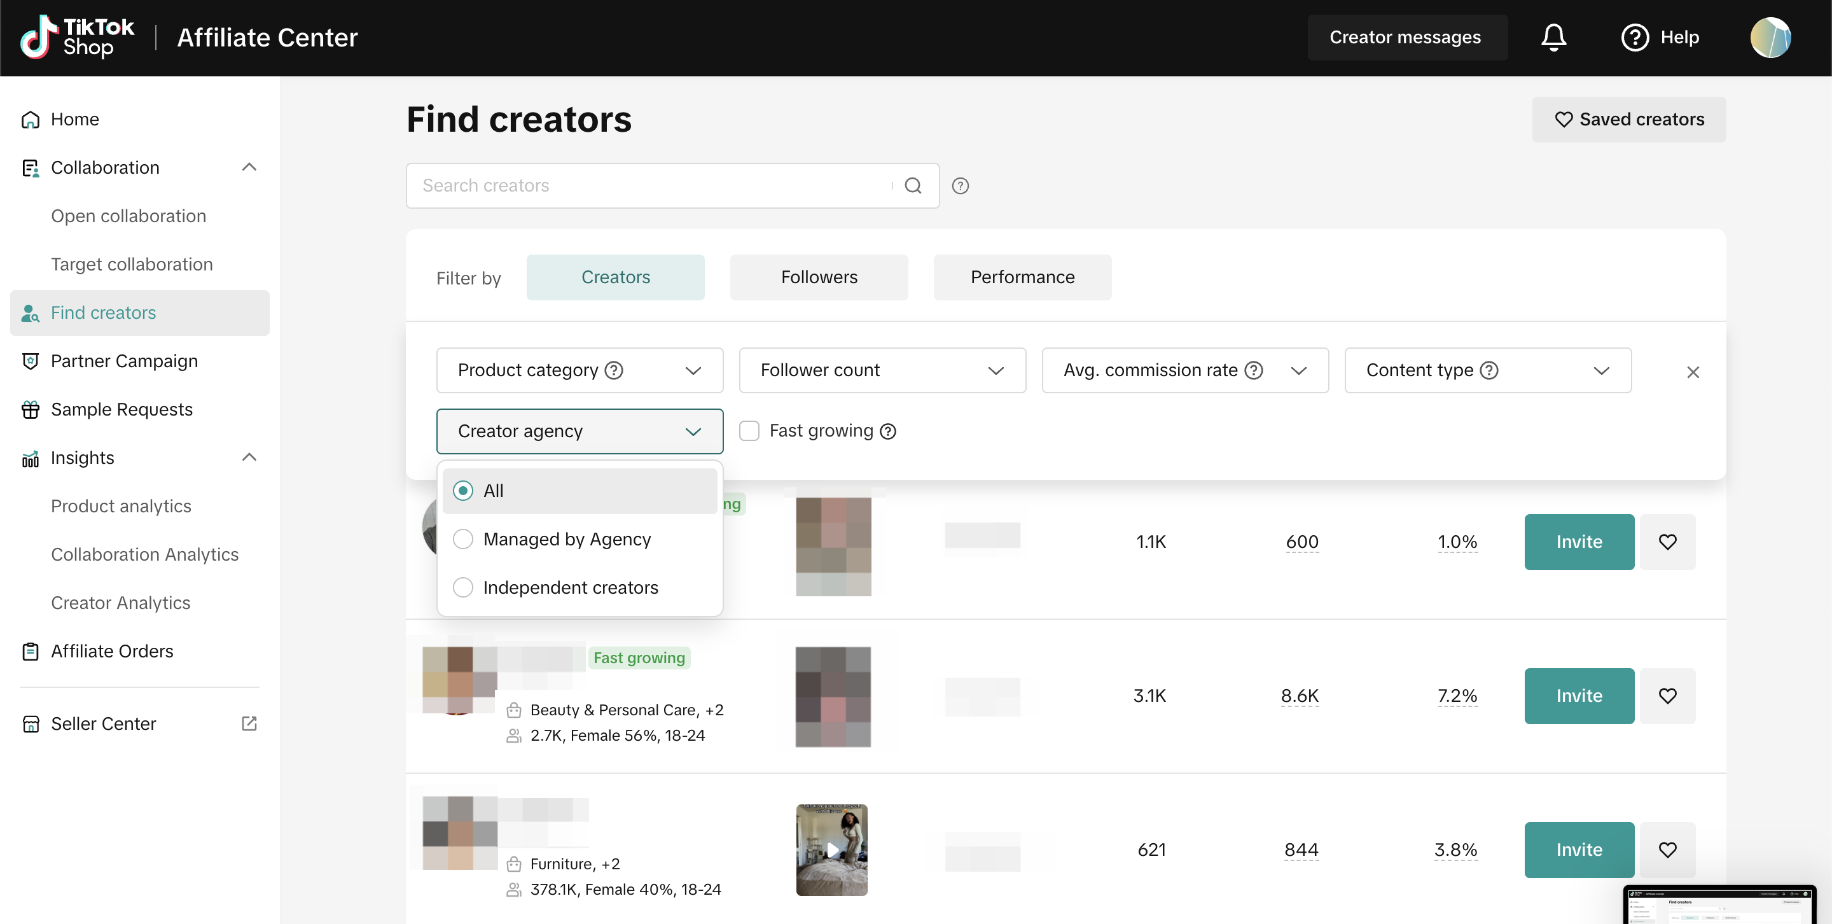Enable the Fast growing checkbox

click(x=749, y=431)
